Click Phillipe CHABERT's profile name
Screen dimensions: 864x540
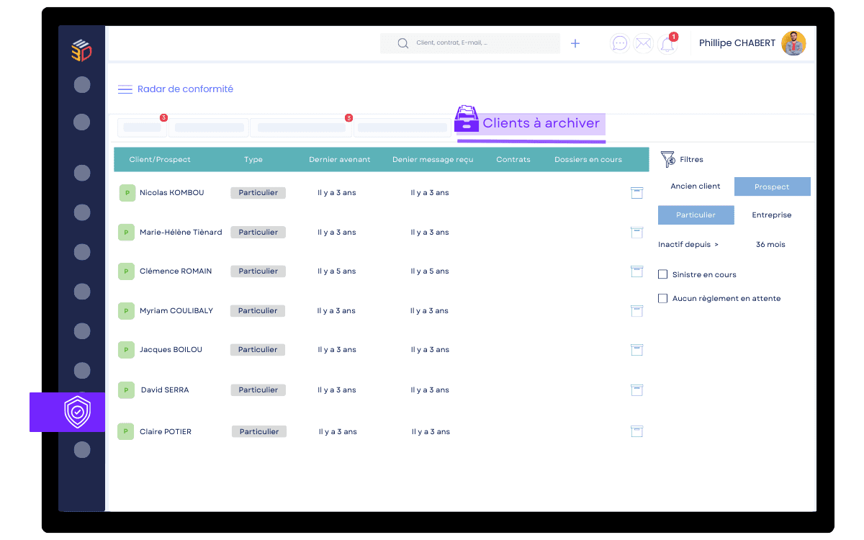click(737, 43)
